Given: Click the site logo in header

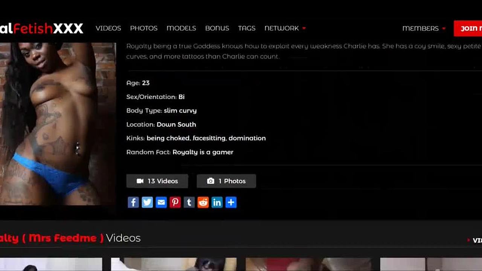Looking at the screenshot, I should point(41,28).
